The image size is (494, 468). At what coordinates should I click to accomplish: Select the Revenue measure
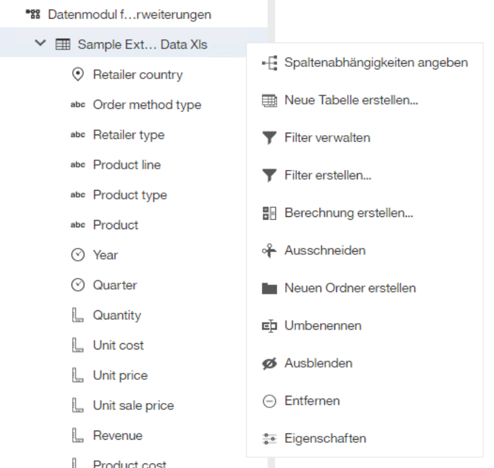[118, 435]
